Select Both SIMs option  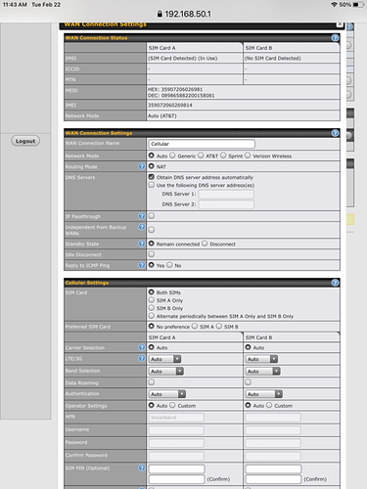pyautogui.click(x=152, y=292)
